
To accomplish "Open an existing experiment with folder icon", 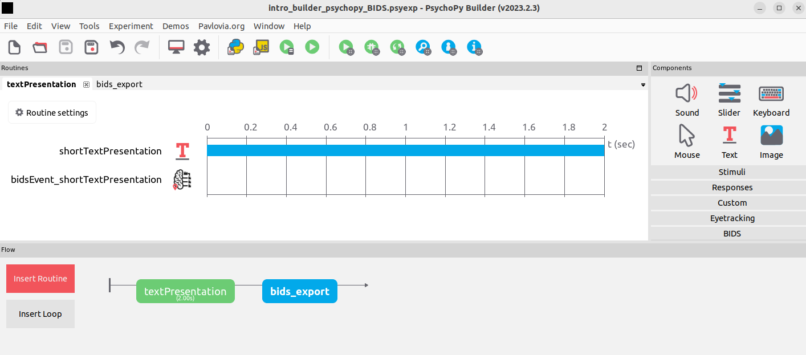I will [x=40, y=47].
